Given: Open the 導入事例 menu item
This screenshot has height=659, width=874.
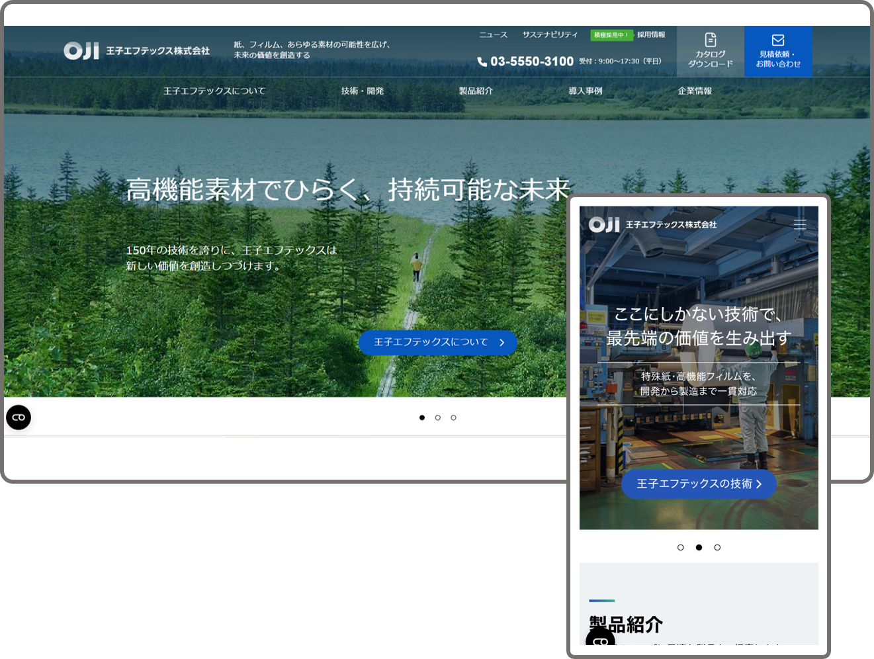Looking at the screenshot, I should pos(585,91).
